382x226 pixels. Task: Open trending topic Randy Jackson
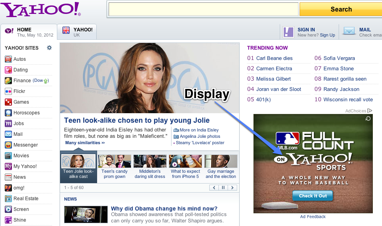click(341, 89)
